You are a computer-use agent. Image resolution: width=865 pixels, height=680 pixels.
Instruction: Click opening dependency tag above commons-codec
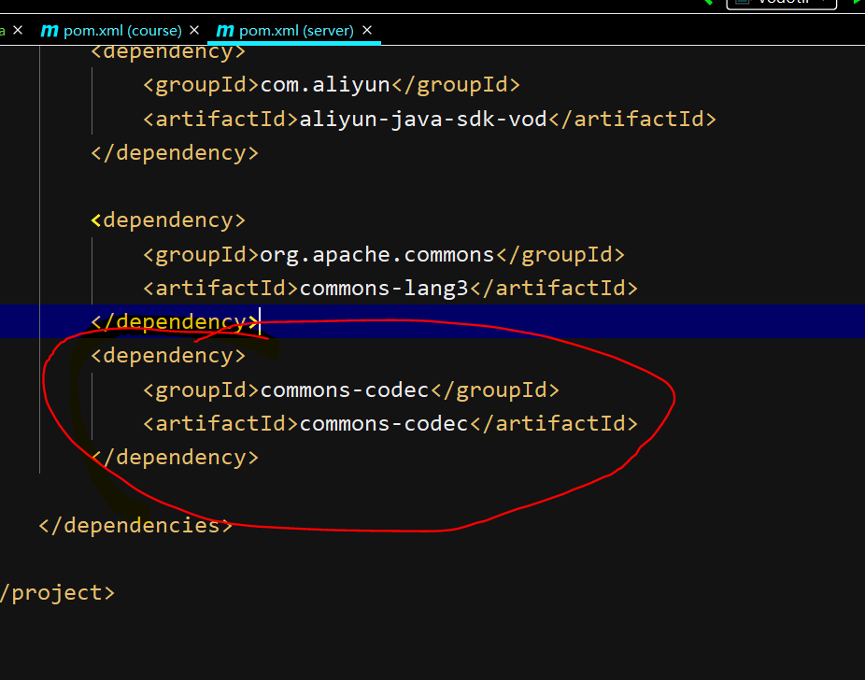pyautogui.click(x=168, y=356)
